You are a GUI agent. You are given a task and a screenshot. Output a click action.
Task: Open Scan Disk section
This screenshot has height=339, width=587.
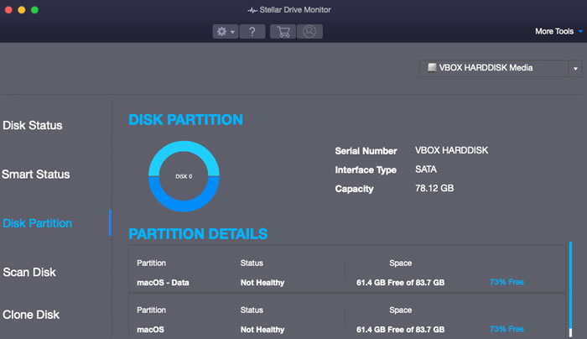click(29, 272)
